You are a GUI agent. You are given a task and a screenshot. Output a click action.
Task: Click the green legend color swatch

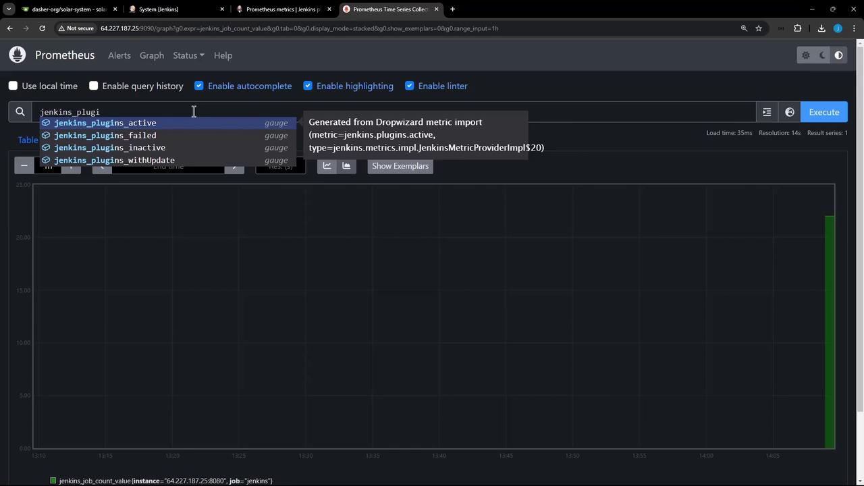(53, 481)
